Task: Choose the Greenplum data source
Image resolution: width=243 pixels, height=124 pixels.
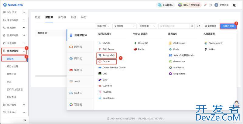Action: point(177,61)
